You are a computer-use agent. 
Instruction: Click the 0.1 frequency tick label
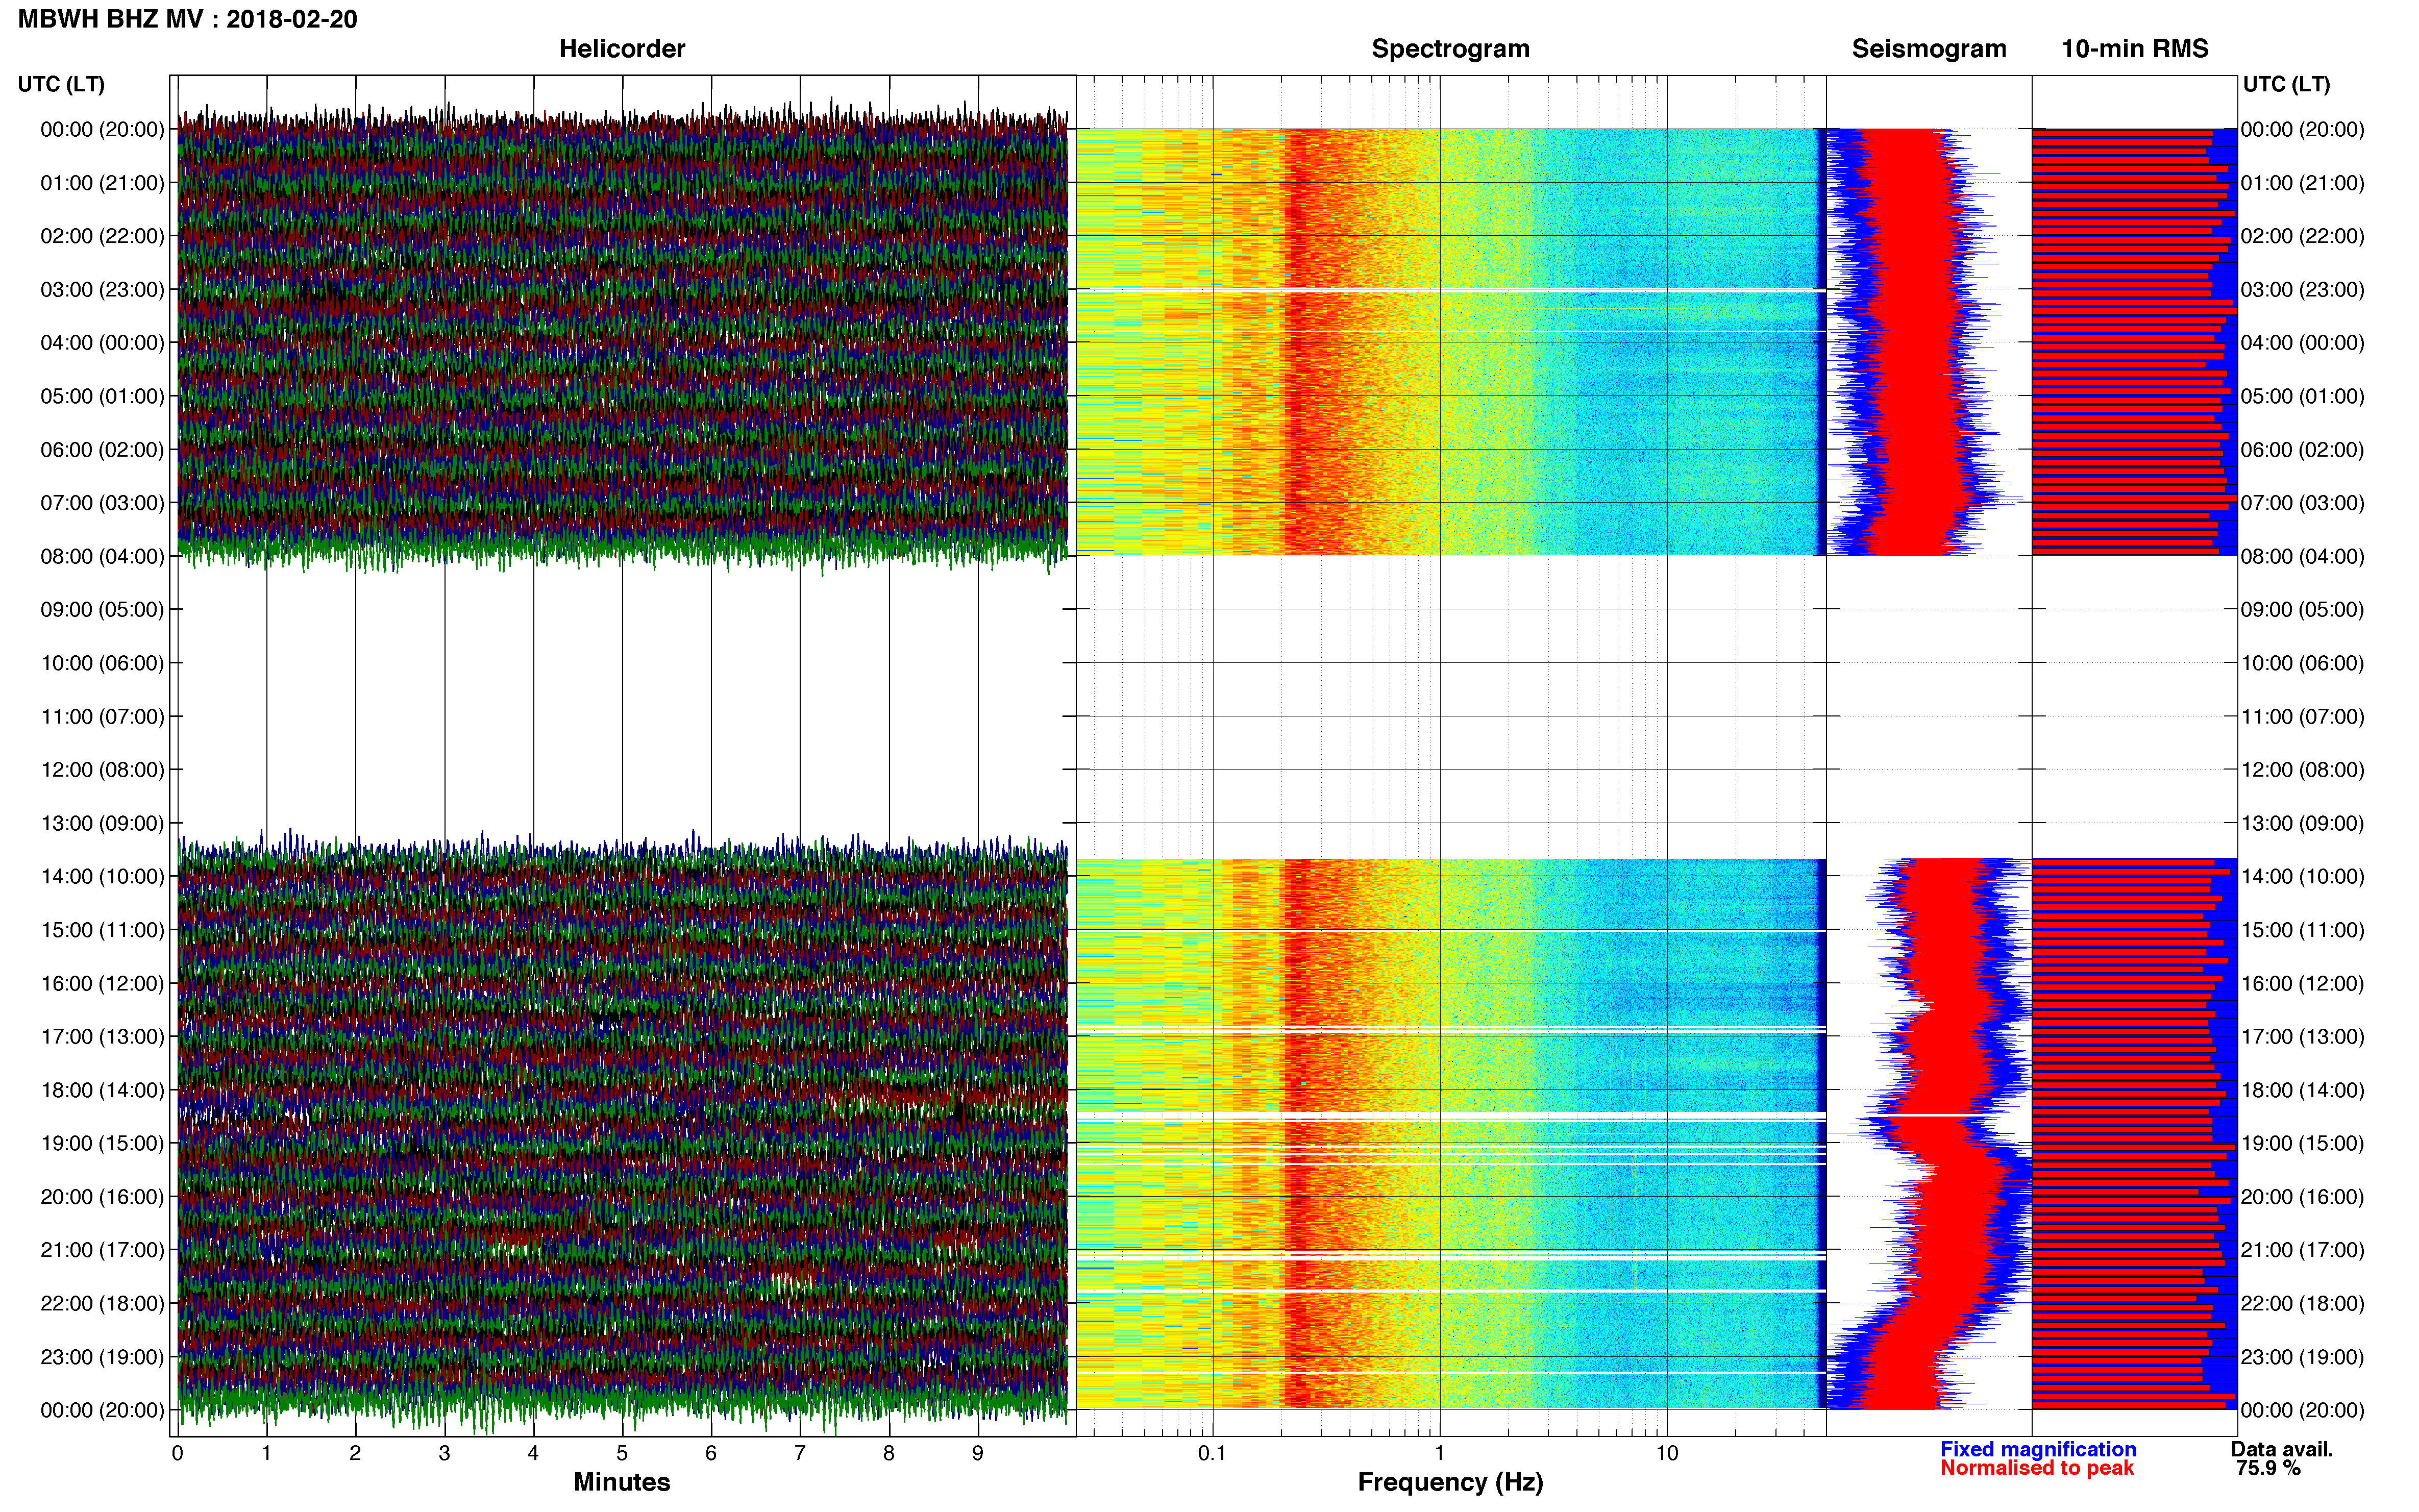1212,1453
